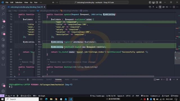Open the Windows Start menu

[x=2, y=99]
